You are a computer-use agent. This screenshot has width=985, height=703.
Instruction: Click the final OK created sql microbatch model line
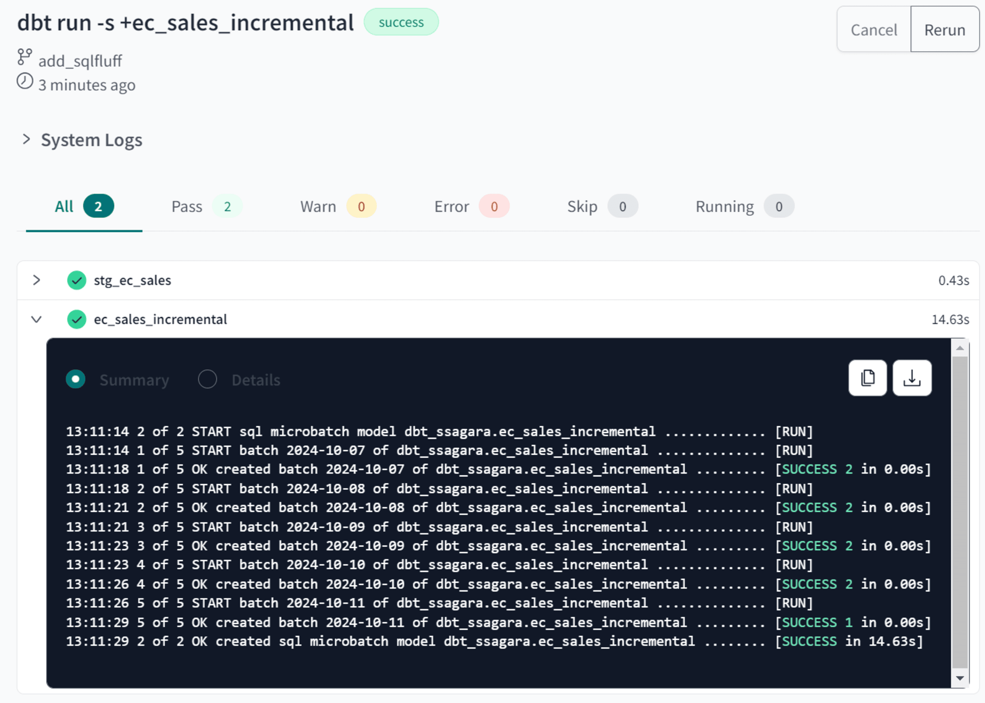[494, 641]
